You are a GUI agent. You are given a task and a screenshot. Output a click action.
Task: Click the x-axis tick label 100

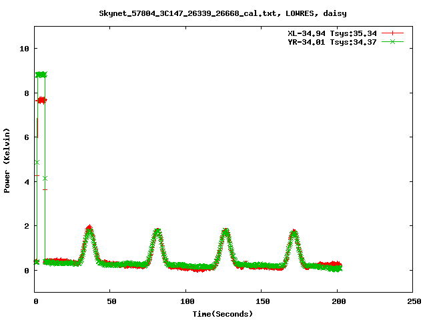187,301
